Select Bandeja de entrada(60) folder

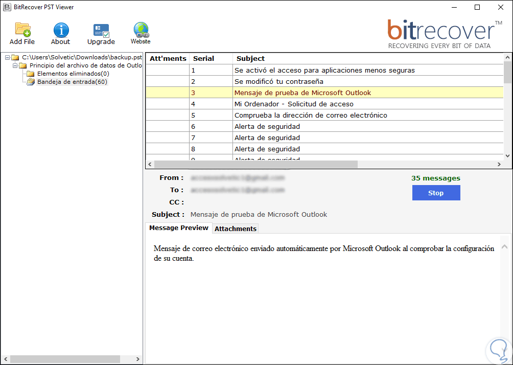coord(72,82)
